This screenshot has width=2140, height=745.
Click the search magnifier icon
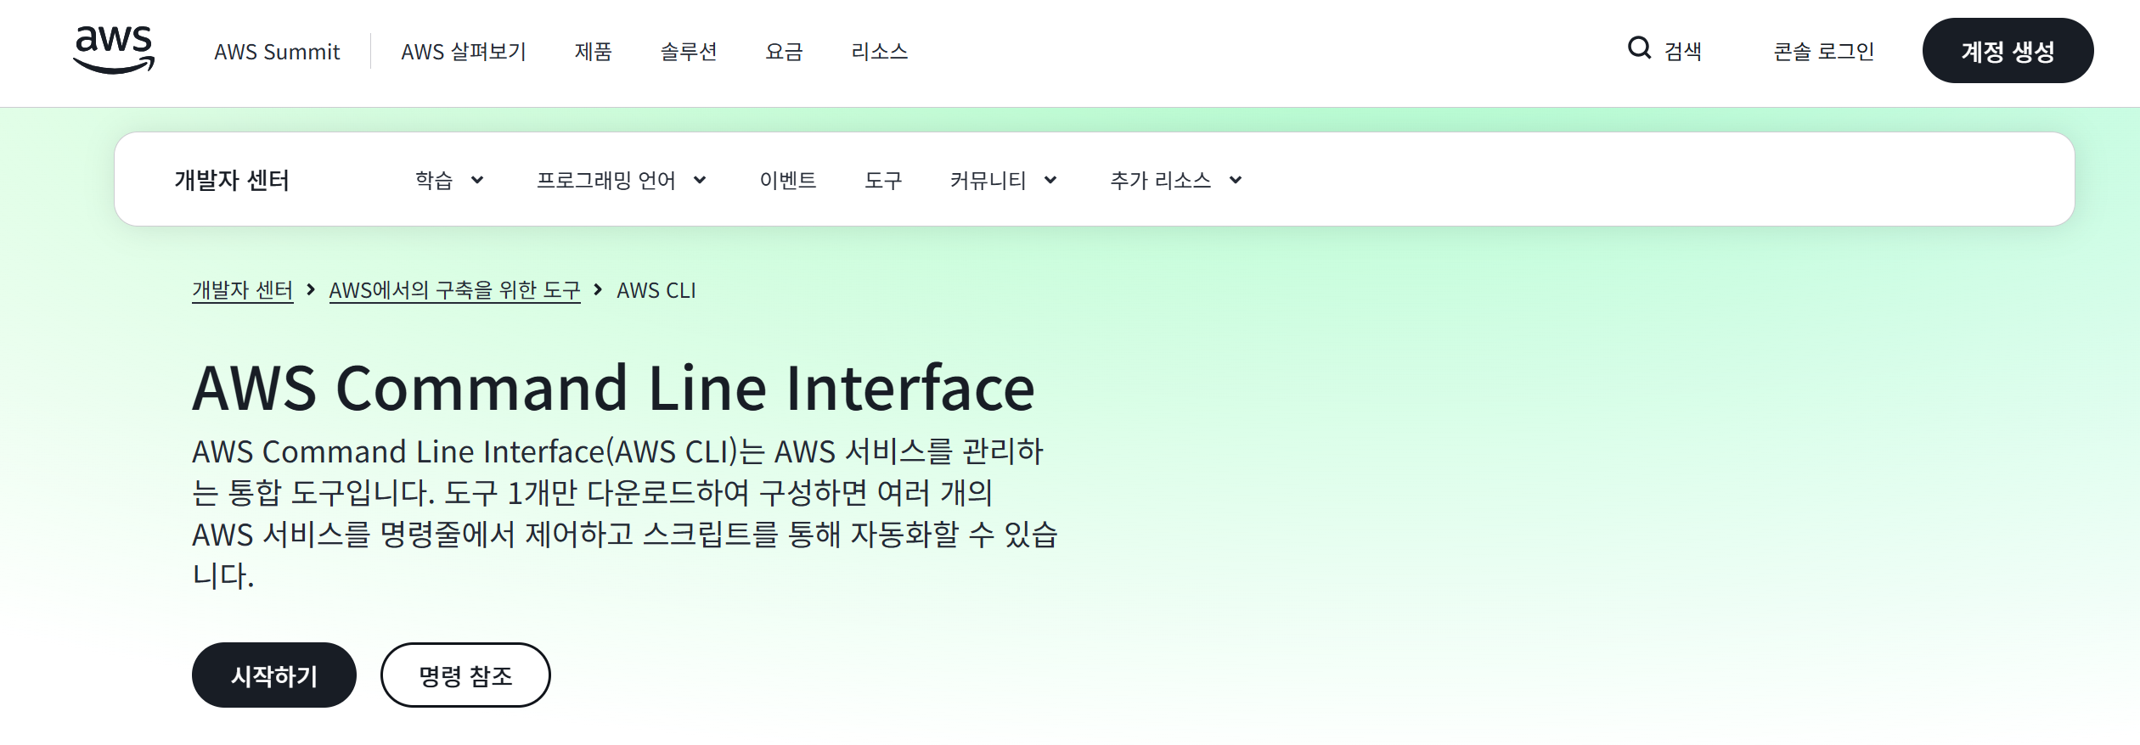1639,48
